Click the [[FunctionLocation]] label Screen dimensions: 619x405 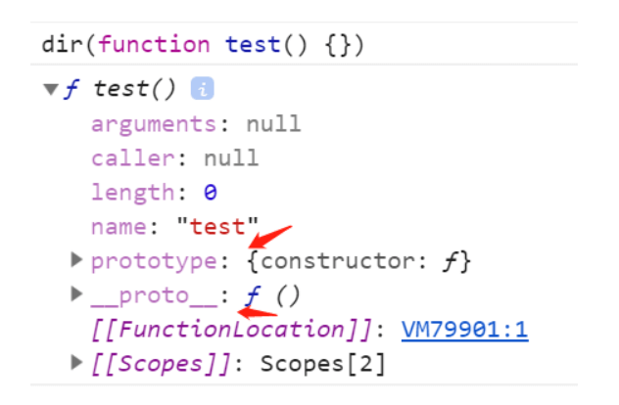(232, 330)
